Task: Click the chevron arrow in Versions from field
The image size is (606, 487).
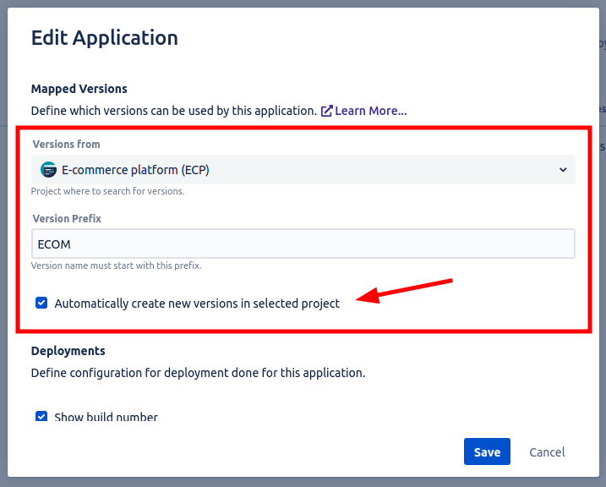Action: (x=563, y=170)
